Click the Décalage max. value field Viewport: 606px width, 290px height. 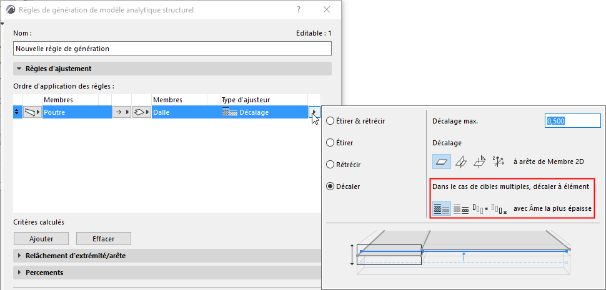pyautogui.click(x=573, y=121)
